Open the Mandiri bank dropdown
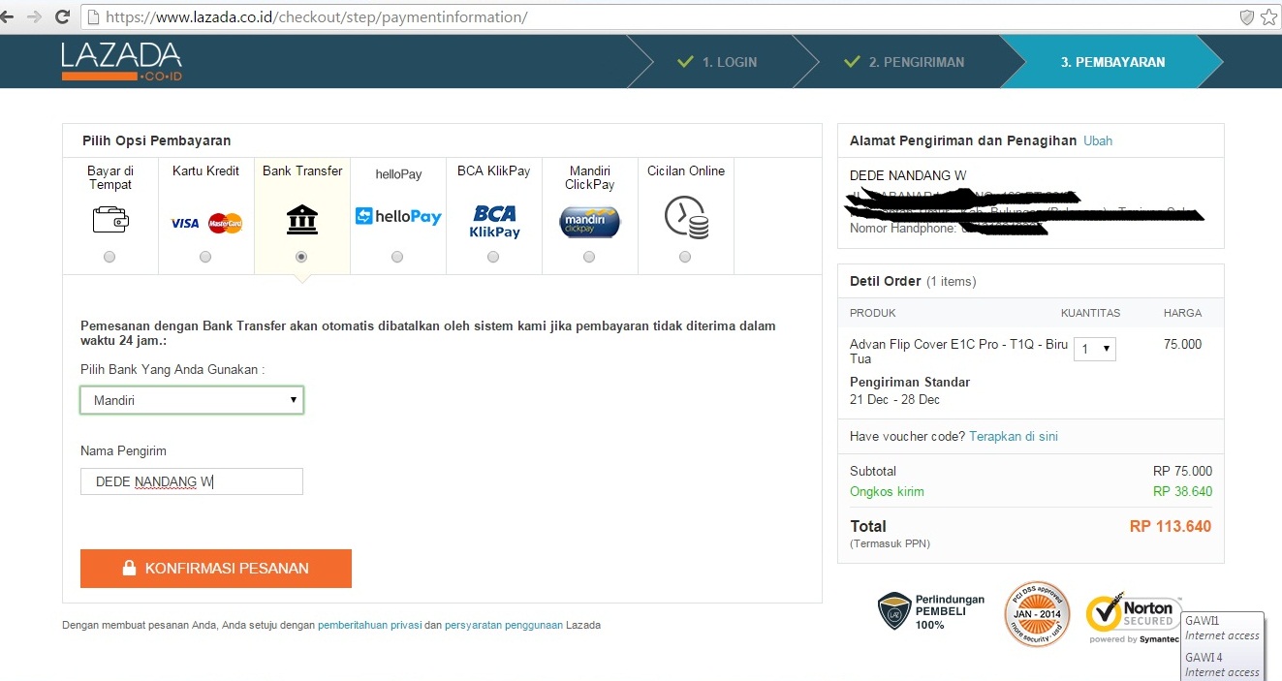 (x=192, y=400)
